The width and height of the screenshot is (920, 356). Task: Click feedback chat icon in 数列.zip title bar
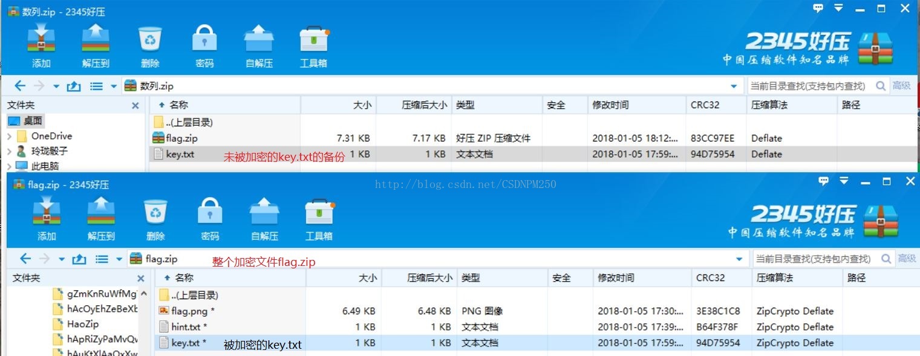click(818, 8)
